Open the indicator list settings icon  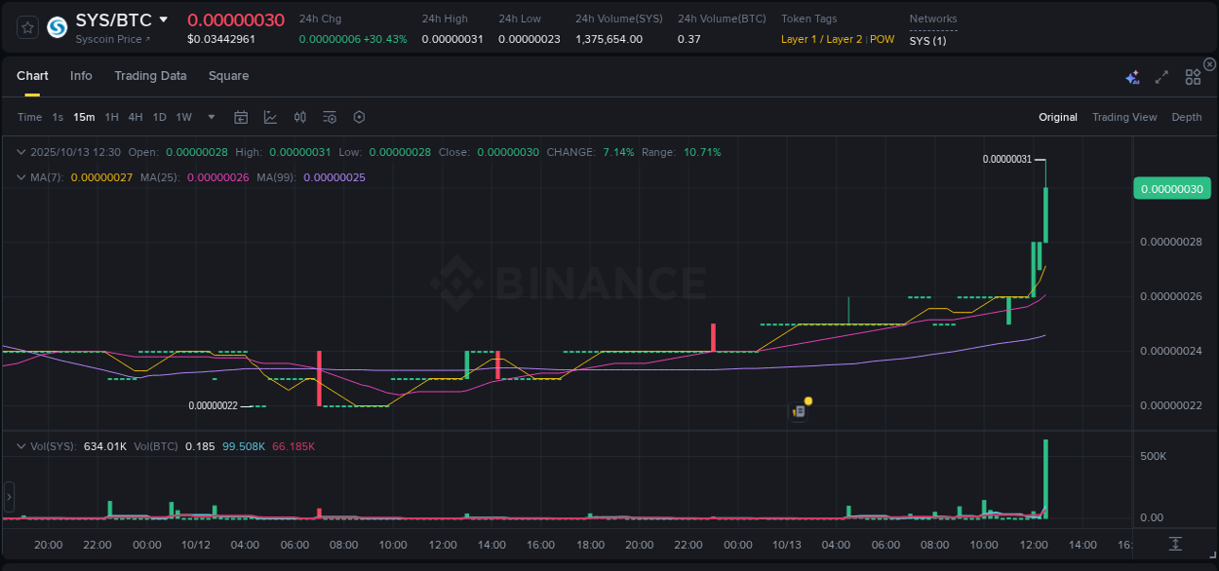(x=330, y=117)
